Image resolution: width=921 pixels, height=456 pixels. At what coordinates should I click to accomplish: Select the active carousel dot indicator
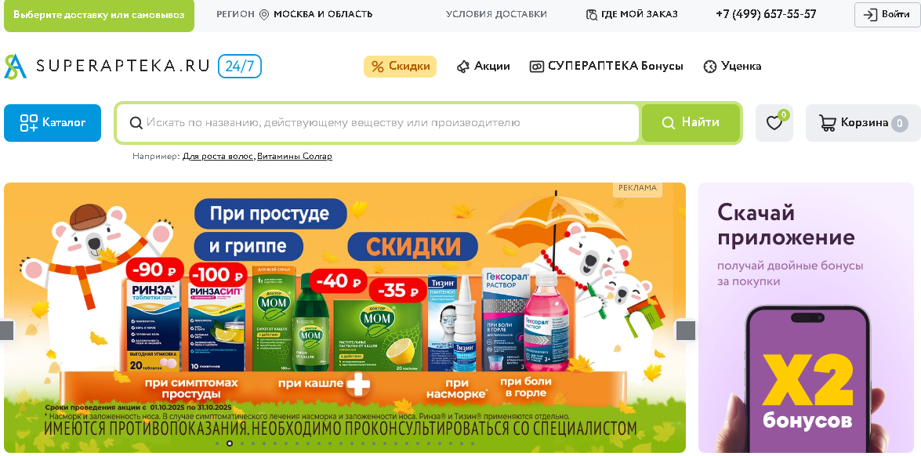coord(229,443)
